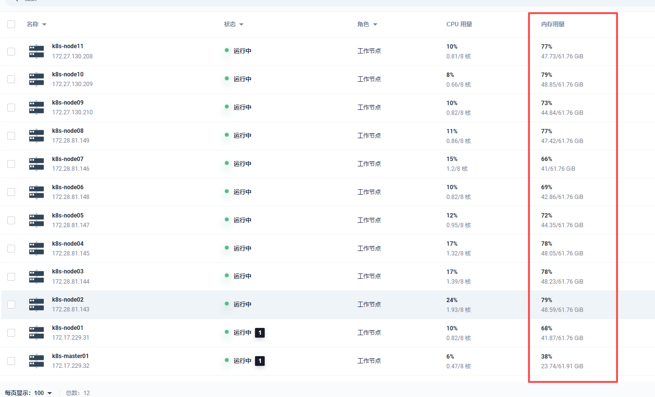Screen dimensions: 655x397
Task: Click the 内存用量 column header
Action: coord(553,24)
